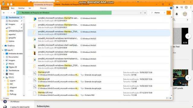Run search with the orange arrow button
This screenshot has width=193, height=108.
pyautogui.click(x=169, y=13)
